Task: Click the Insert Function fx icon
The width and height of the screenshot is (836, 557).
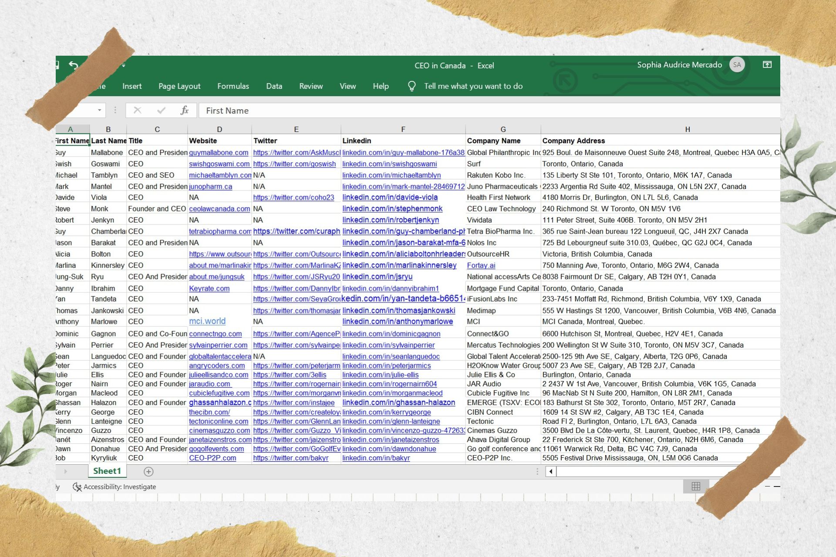Action: point(185,111)
